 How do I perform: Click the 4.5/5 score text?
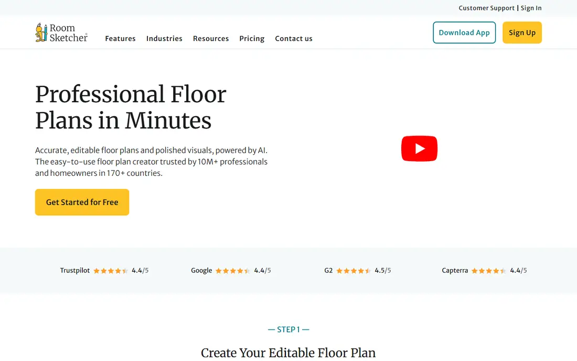pyautogui.click(x=383, y=270)
